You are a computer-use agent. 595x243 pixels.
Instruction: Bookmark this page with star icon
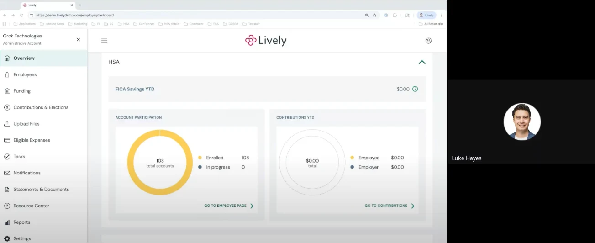click(x=374, y=15)
